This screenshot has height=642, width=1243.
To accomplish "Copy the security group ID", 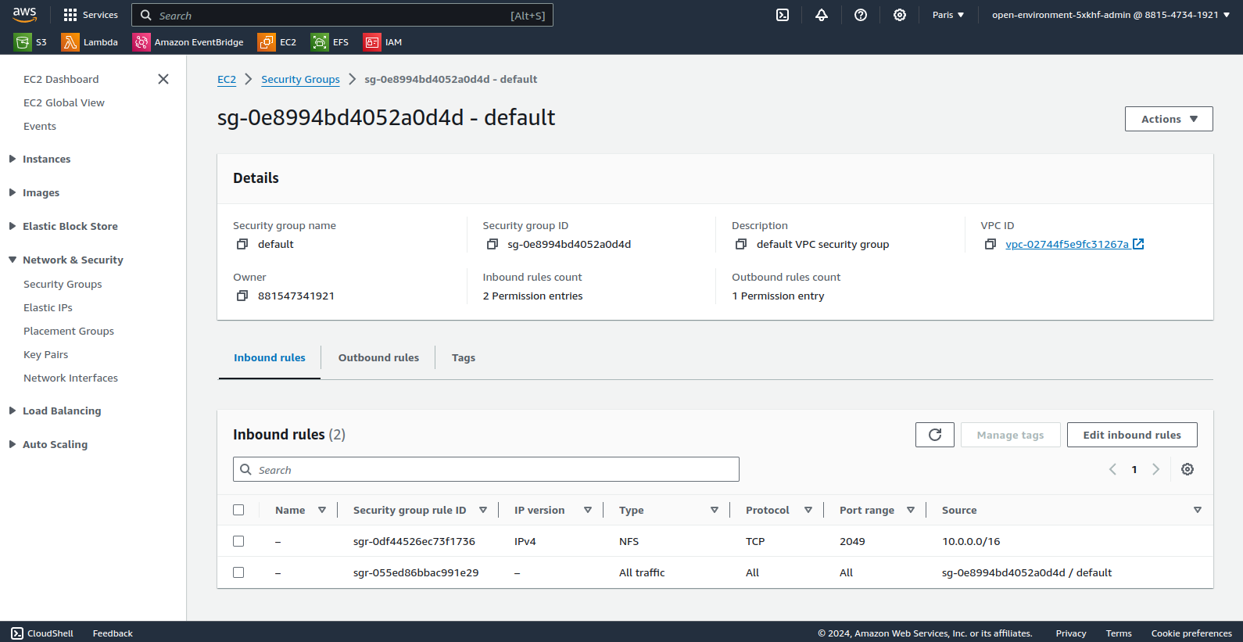I will click(x=493, y=244).
